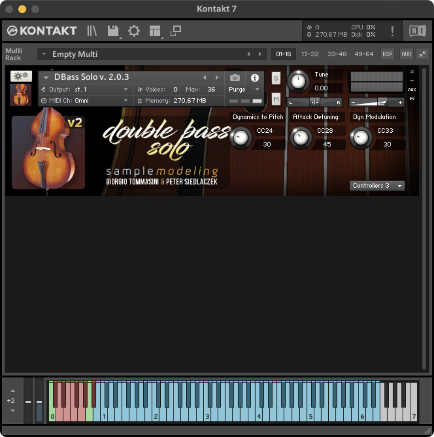The width and height of the screenshot is (434, 437).
Task: Load next instrument using DBass right arrow
Action: [217, 78]
